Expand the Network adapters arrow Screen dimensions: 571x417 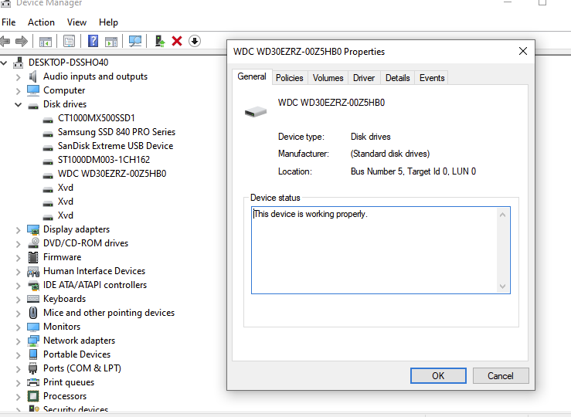pyautogui.click(x=19, y=341)
